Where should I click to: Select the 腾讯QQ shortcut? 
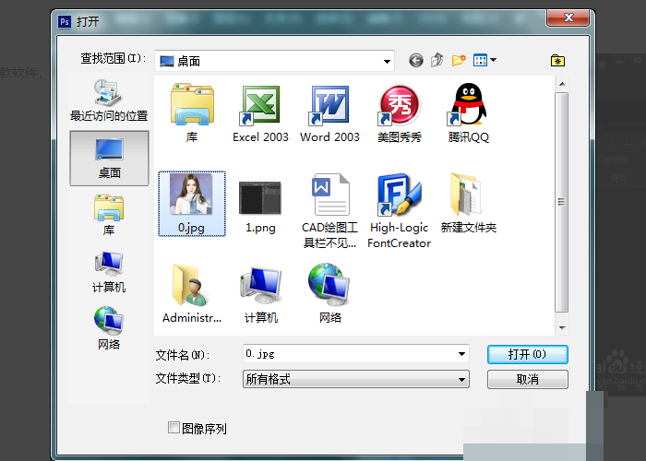[469, 112]
